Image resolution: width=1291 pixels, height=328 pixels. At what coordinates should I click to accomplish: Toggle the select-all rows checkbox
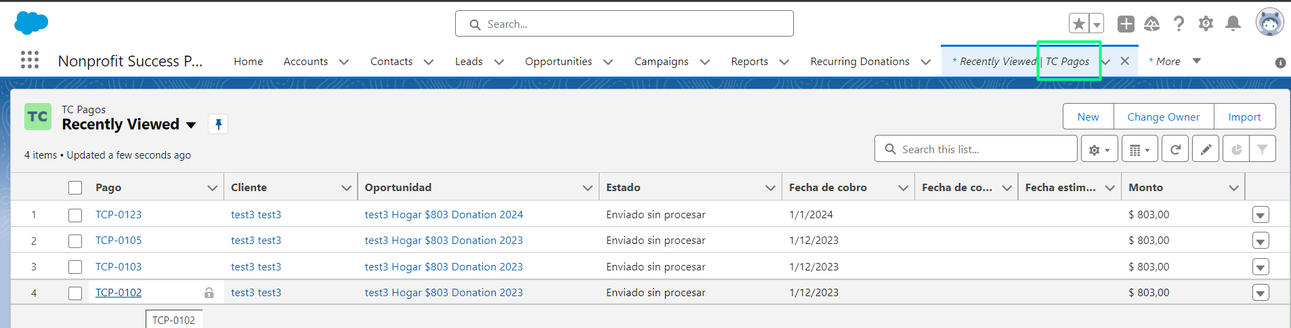click(75, 188)
